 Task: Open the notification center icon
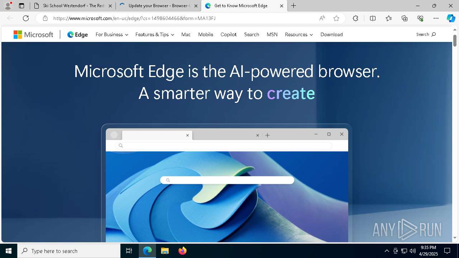pyautogui.click(x=447, y=251)
